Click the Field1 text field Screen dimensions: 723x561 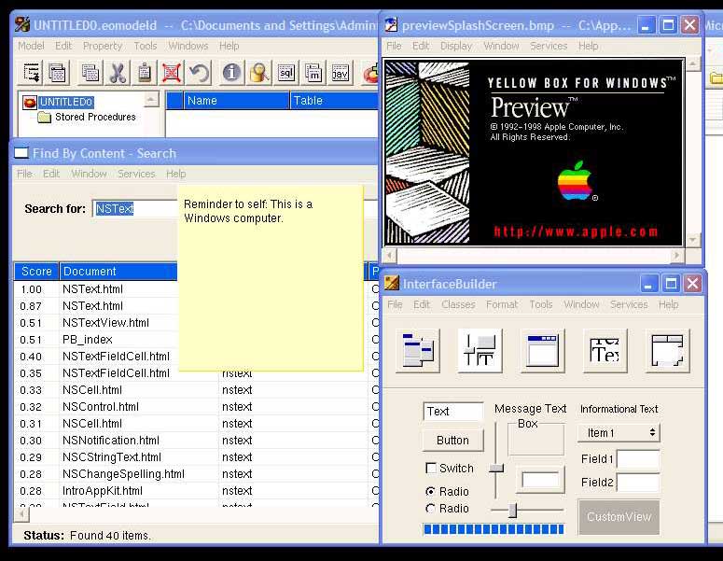(x=638, y=459)
